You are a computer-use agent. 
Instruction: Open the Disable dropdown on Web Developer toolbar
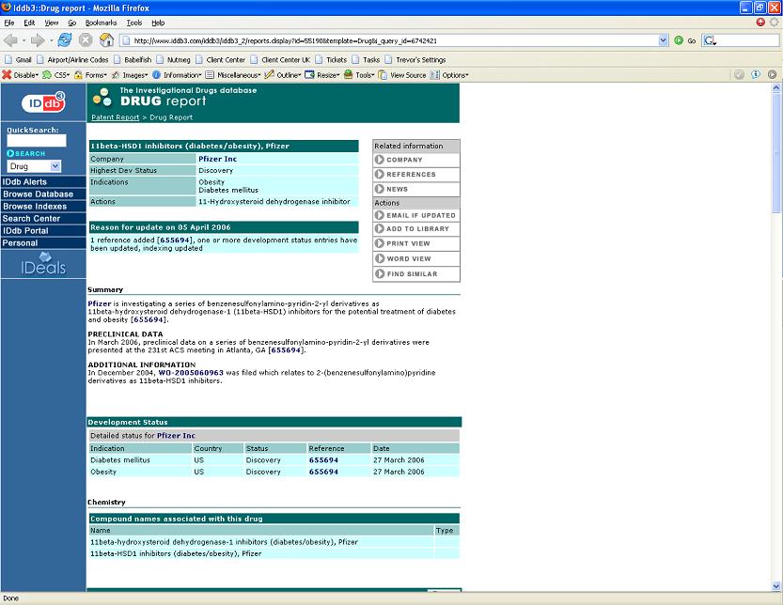21,75
